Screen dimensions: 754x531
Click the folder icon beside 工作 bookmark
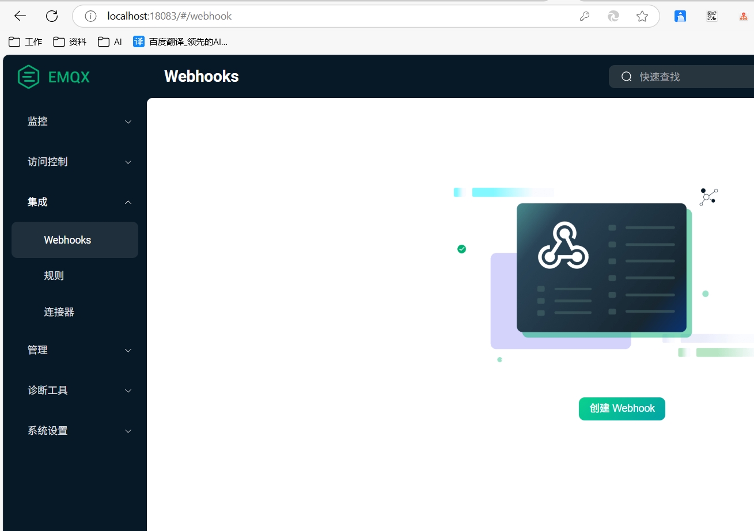(14, 41)
